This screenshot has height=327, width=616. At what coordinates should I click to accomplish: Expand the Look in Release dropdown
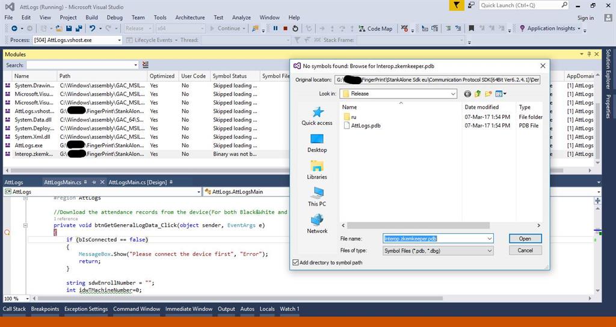(453, 94)
